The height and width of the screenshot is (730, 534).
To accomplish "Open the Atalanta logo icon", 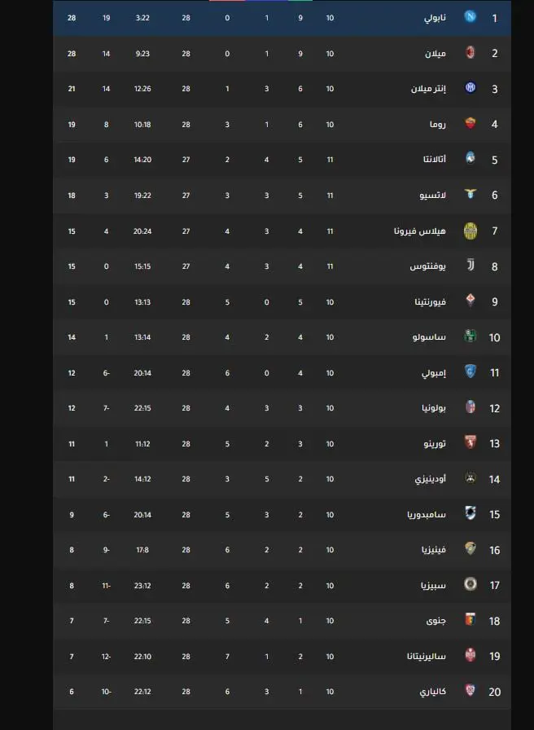I will click(471, 159).
